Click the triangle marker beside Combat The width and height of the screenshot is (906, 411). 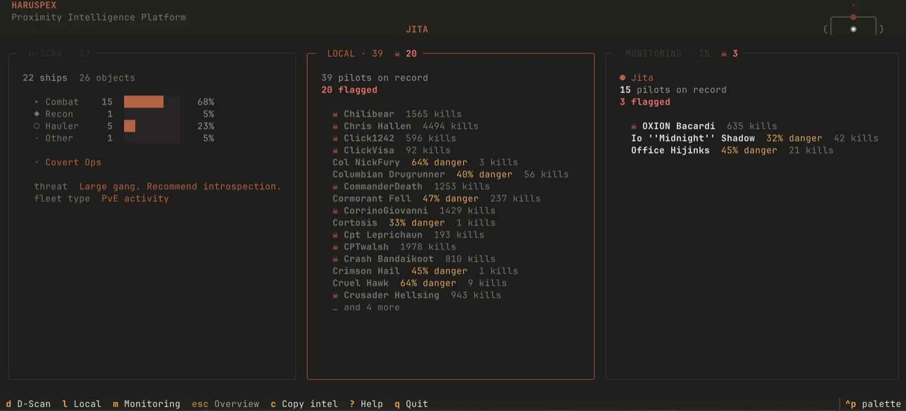tap(37, 102)
